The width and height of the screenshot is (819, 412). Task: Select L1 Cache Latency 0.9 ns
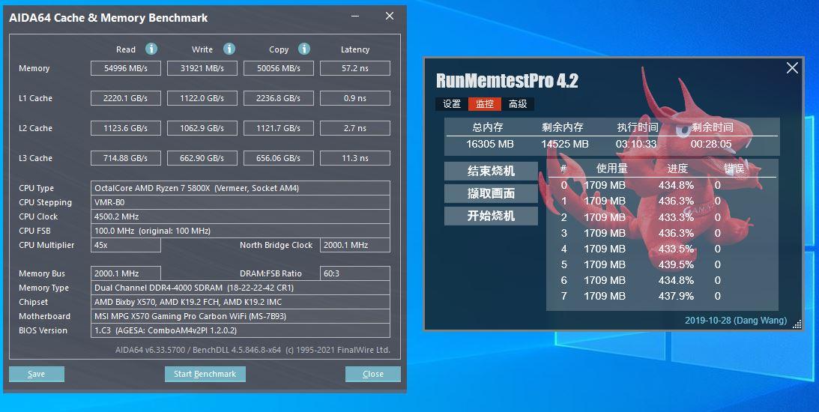click(x=355, y=98)
